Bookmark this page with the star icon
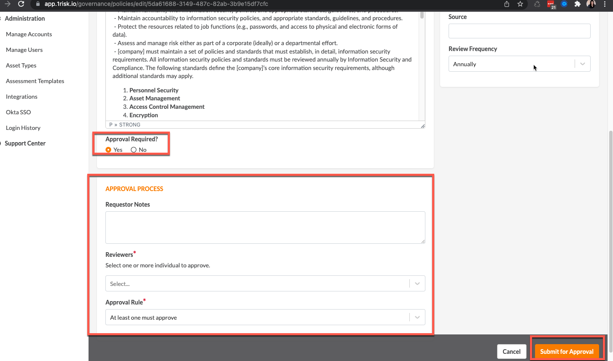This screenshot has width=613, height=361. coord(520,4)
